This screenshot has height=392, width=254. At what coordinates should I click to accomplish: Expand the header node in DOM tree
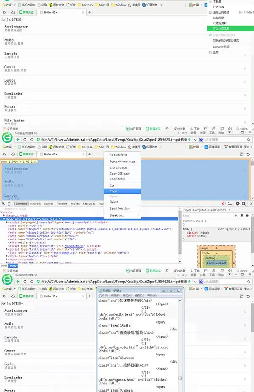[x=7, y=259]
